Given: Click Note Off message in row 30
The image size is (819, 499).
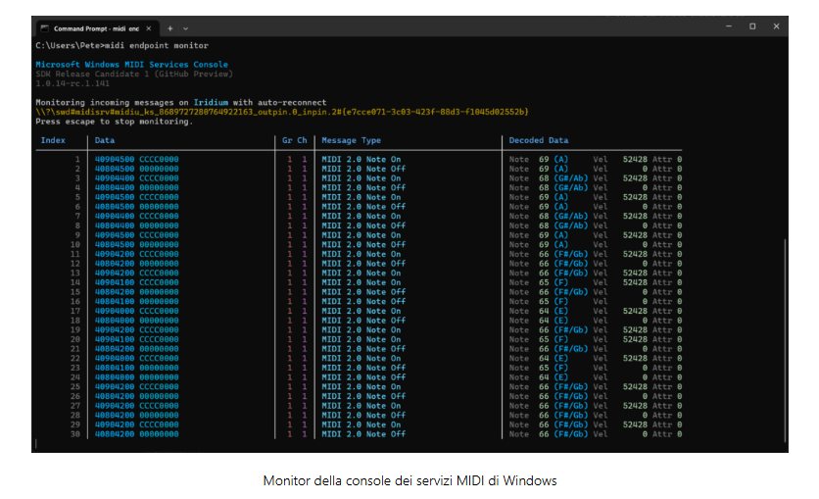Looking at the screenshot, I should coord(363,434).
